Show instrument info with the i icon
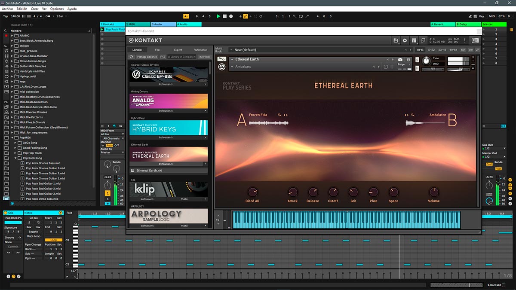 pos(408,59)
